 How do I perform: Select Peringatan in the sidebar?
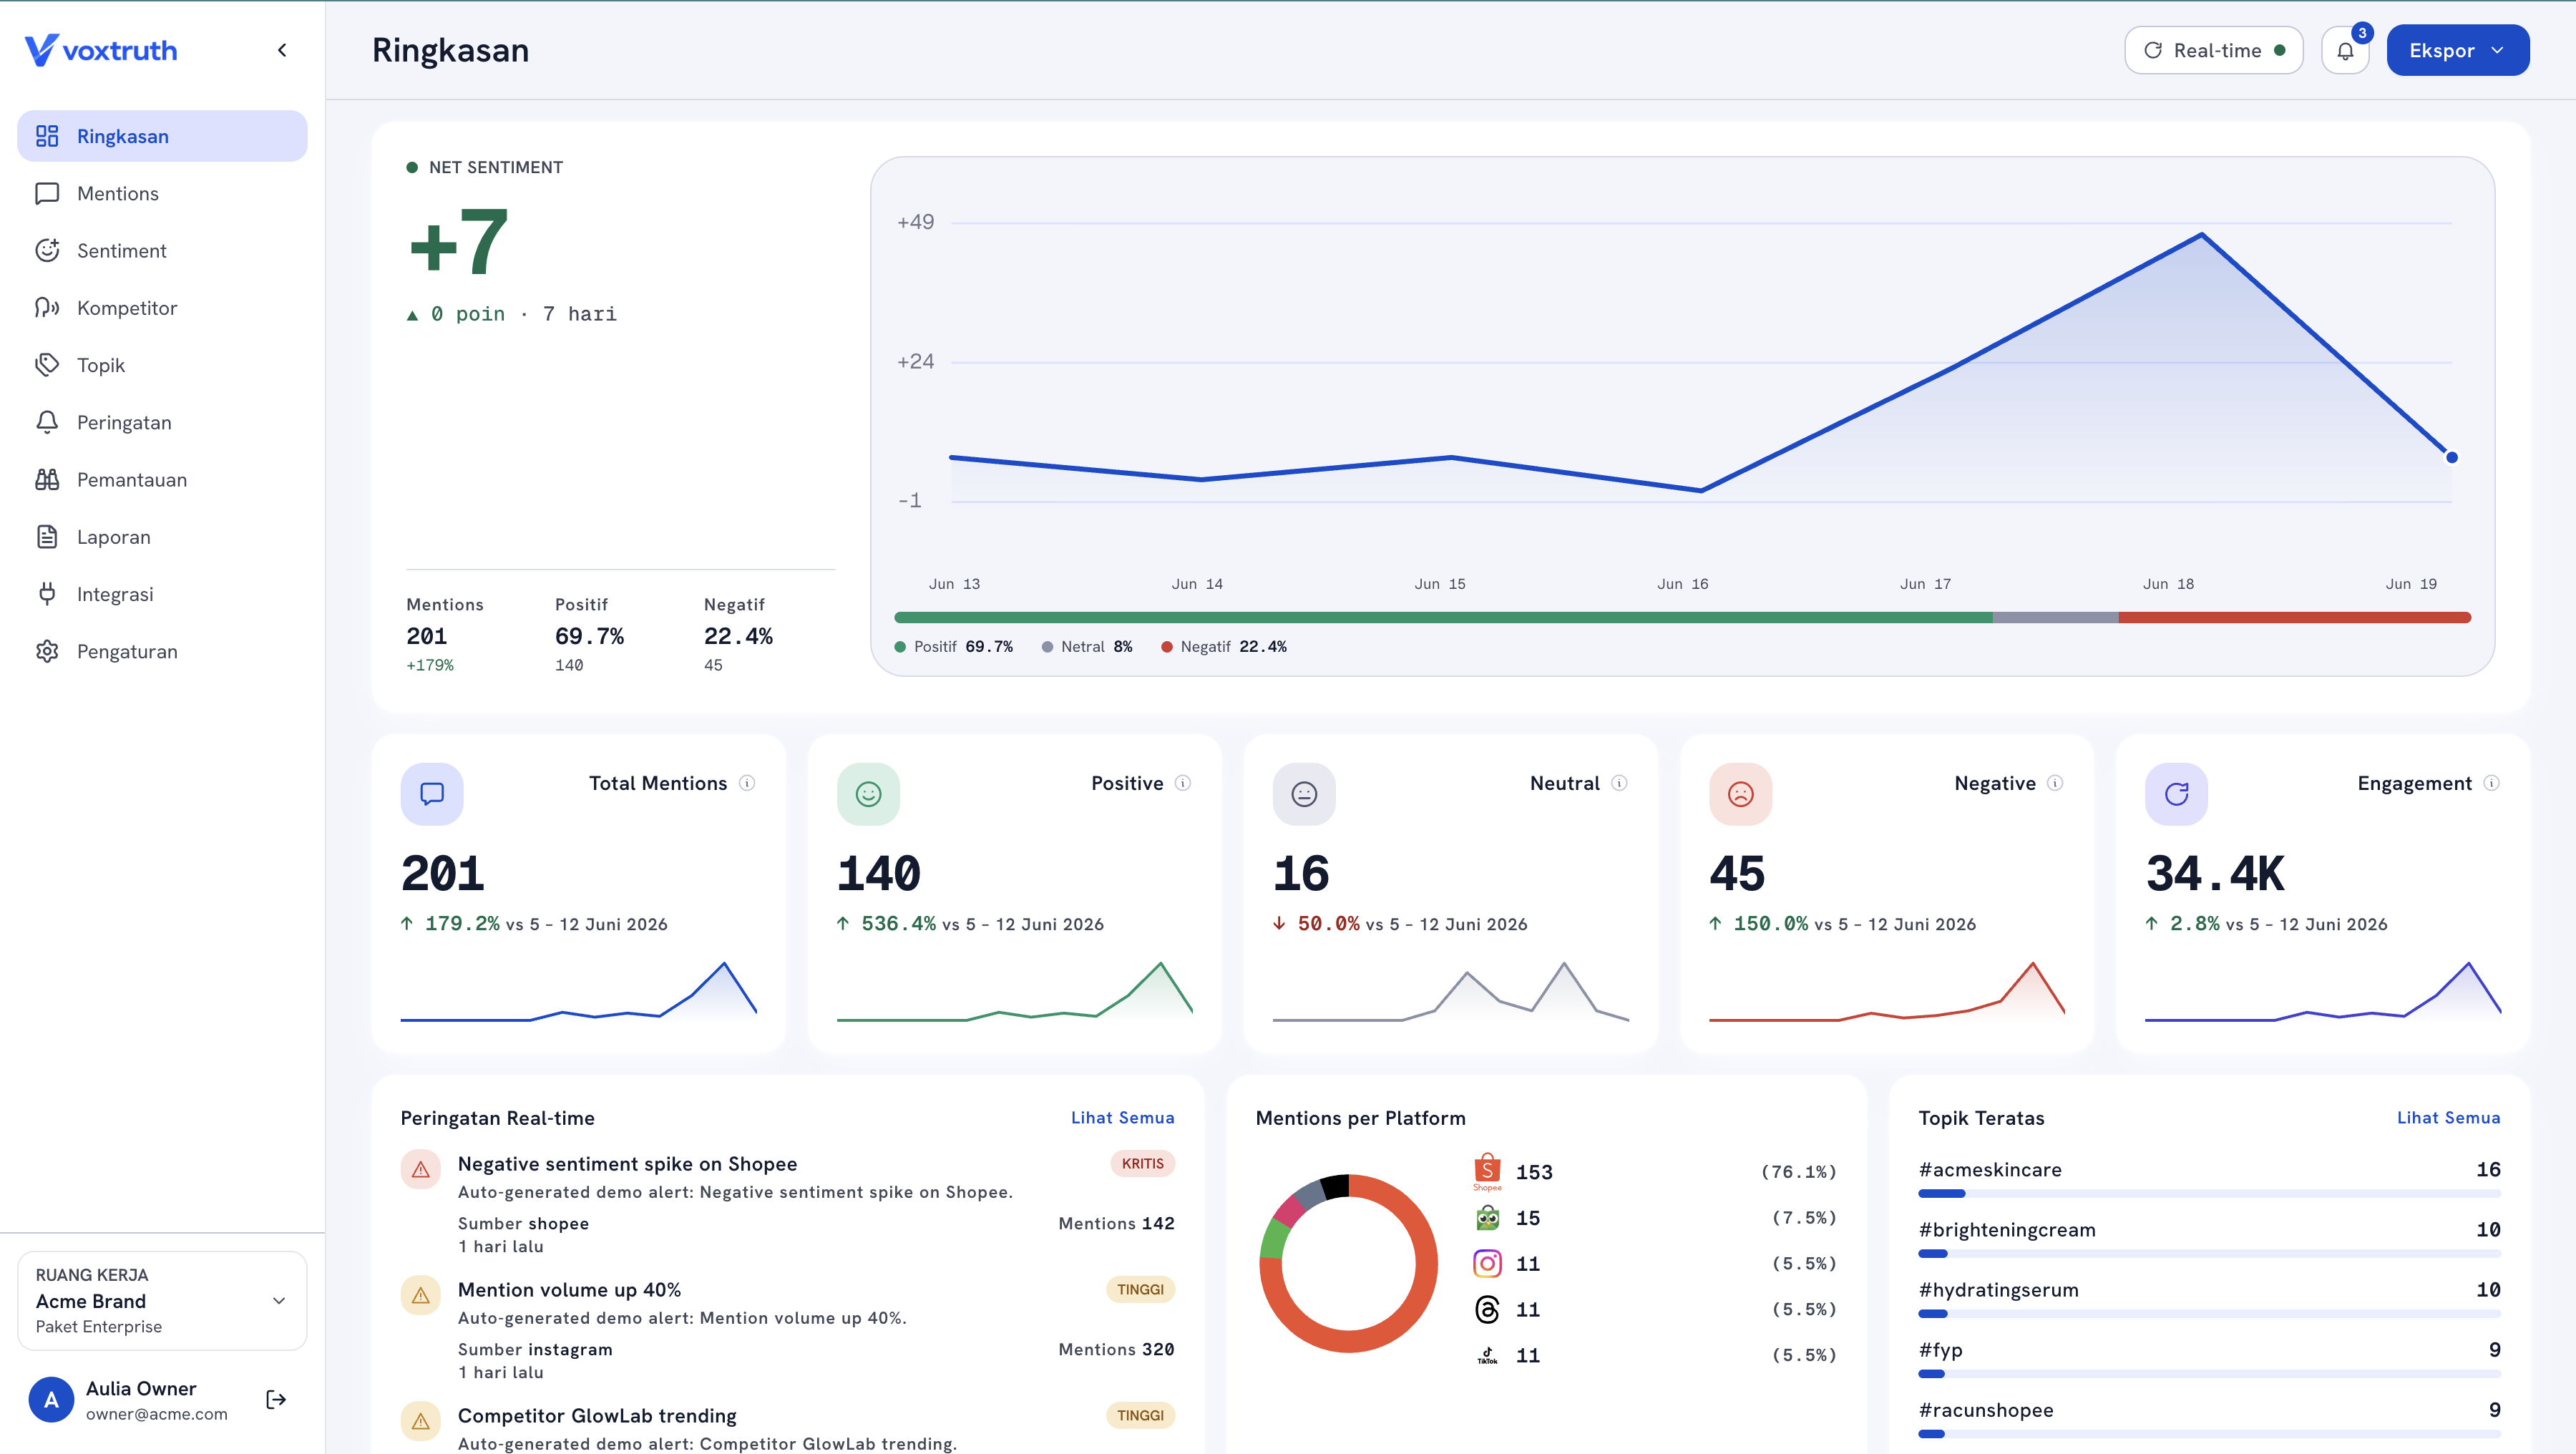pos(162,422)
